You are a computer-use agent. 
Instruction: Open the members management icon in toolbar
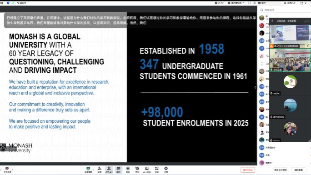(x=109, y=170)
